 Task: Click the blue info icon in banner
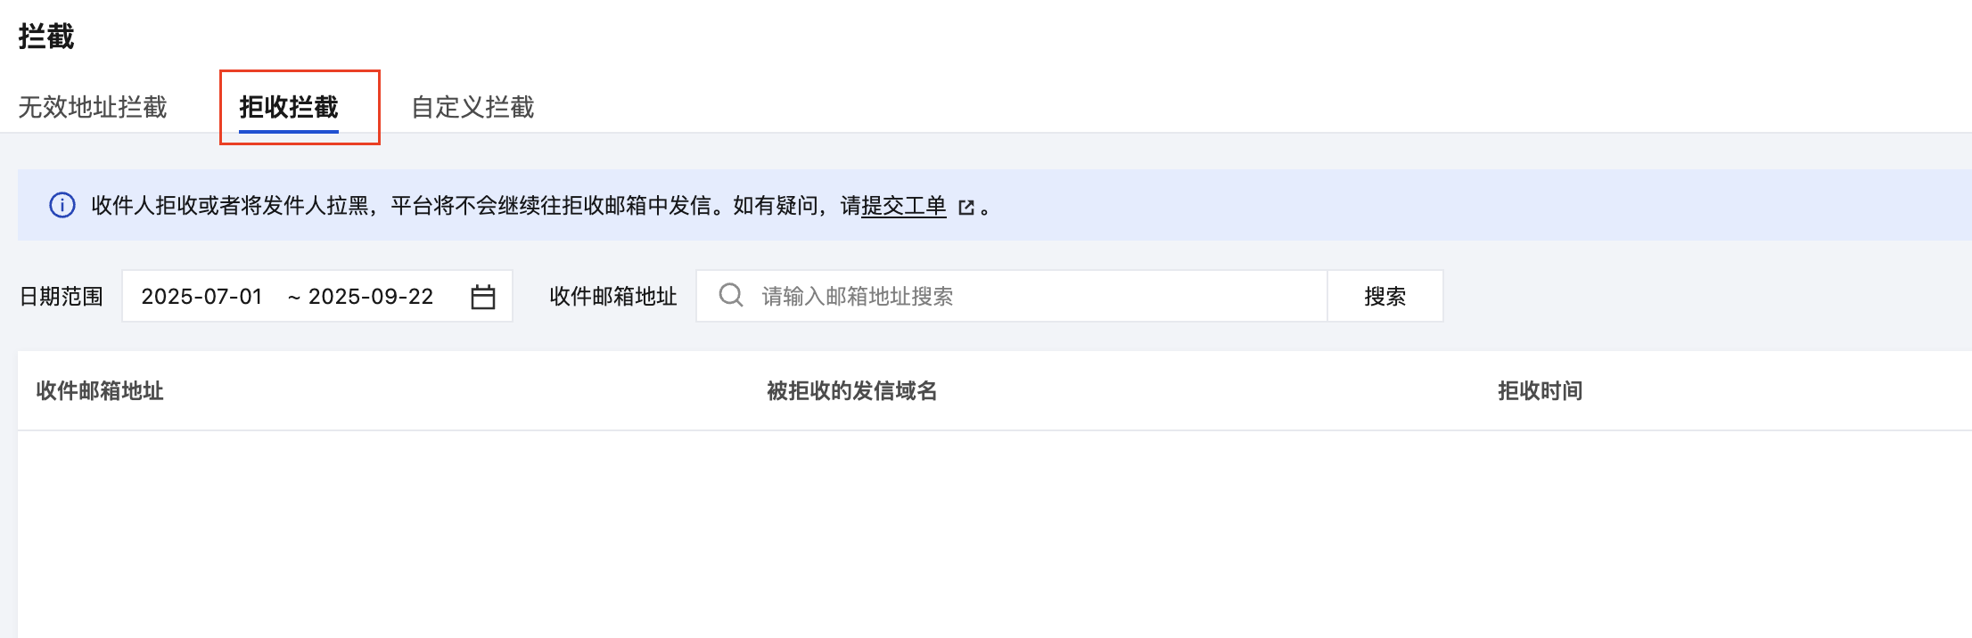coord(62,206)
